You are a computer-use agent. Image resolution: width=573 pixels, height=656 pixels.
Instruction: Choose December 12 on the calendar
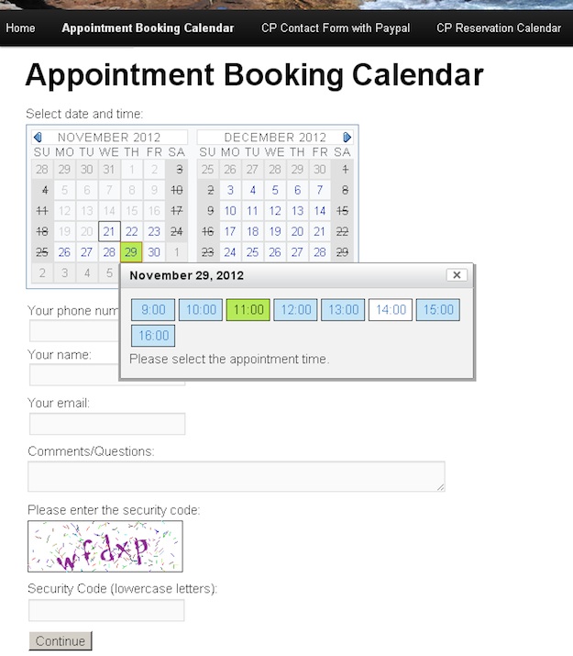[275, 211]
